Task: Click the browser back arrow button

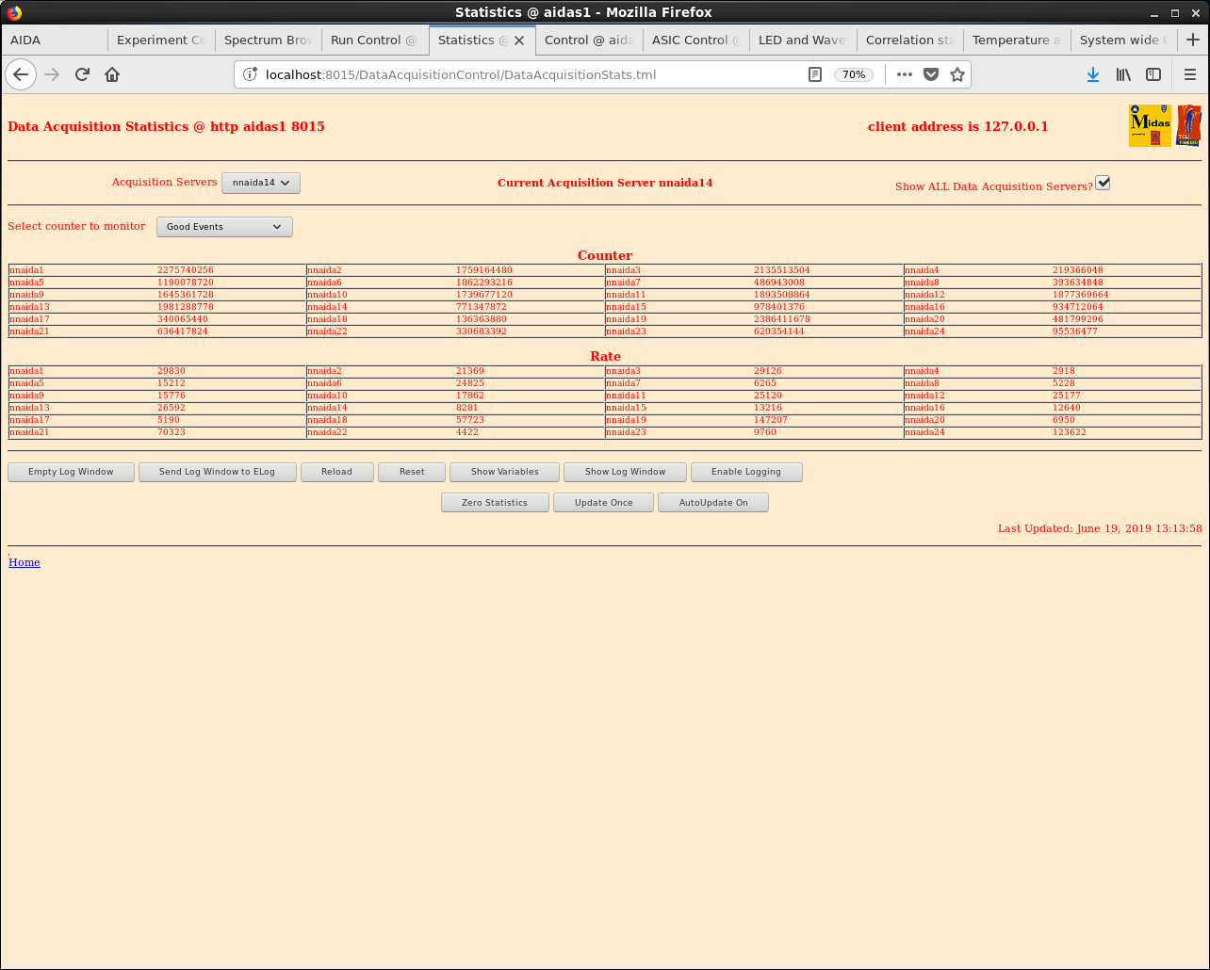Action: 21,74
